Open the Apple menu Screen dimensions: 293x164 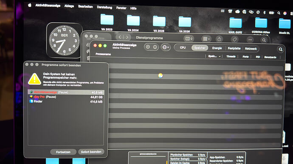pyautogui.click(x=30, y=5)
